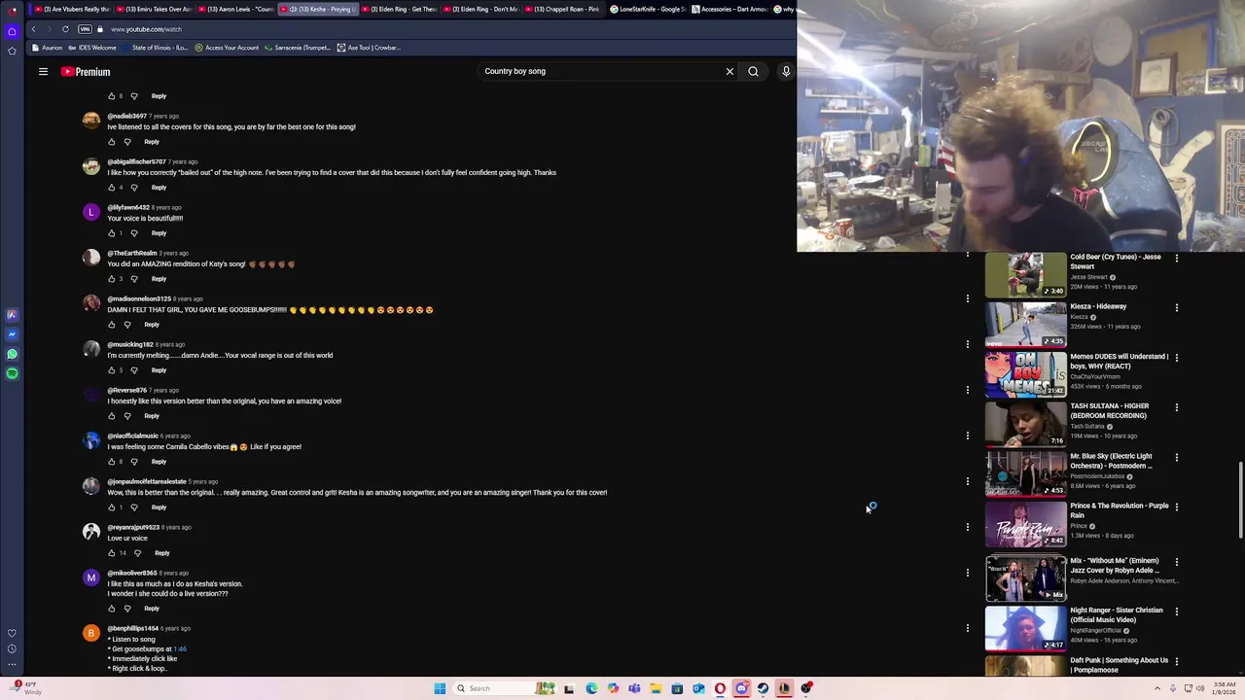Reply to @reyanrajput9523's comment

[x=161, y=553]
